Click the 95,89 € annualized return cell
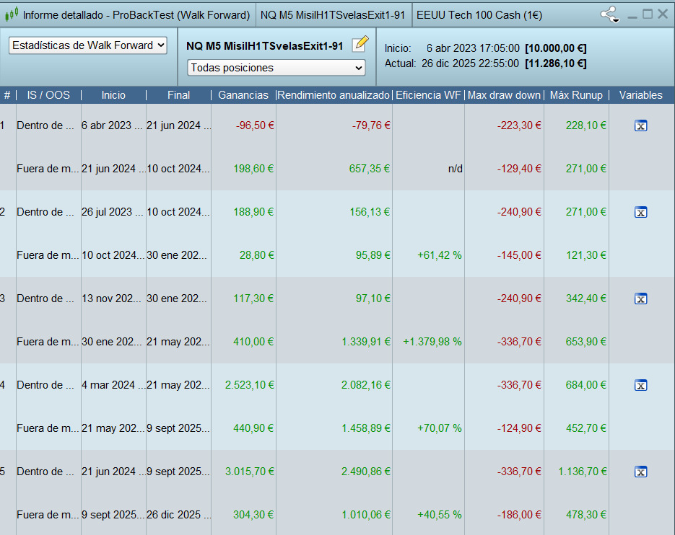The image size is (675, 535). click(373, 255)
